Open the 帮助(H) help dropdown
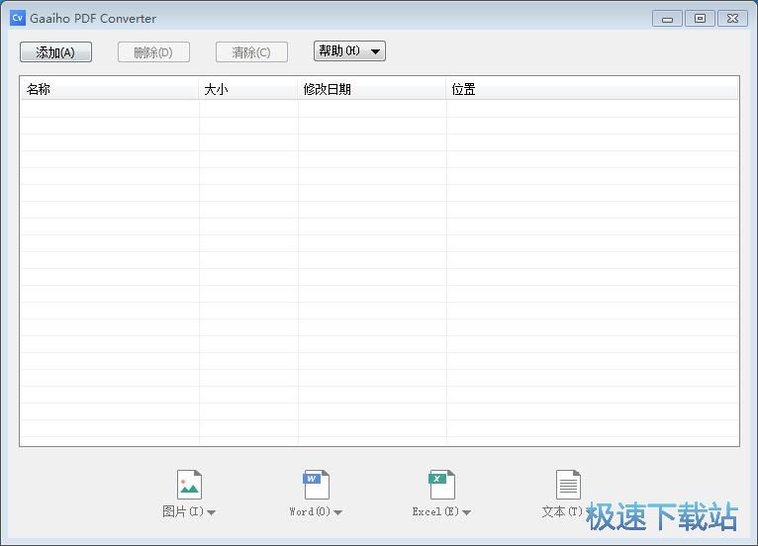The width and height of the screenshot is (758, 546). click(349, 50)
